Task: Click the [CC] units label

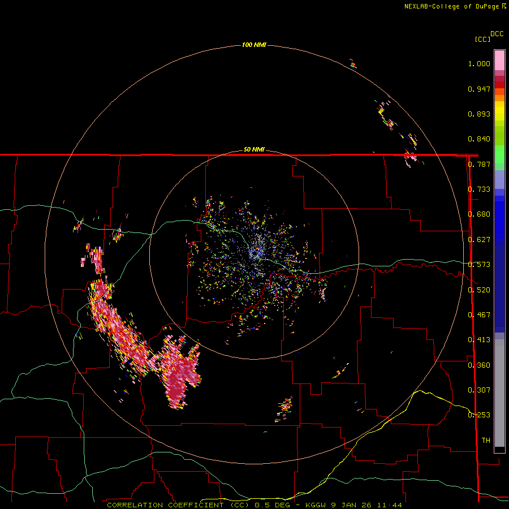Action: pos(482,39)
